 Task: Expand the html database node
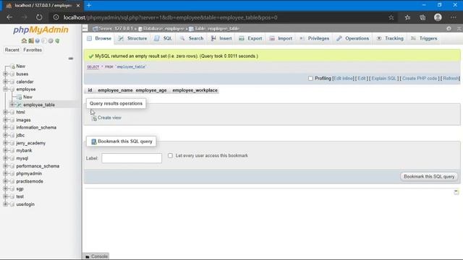coord(5,112)
